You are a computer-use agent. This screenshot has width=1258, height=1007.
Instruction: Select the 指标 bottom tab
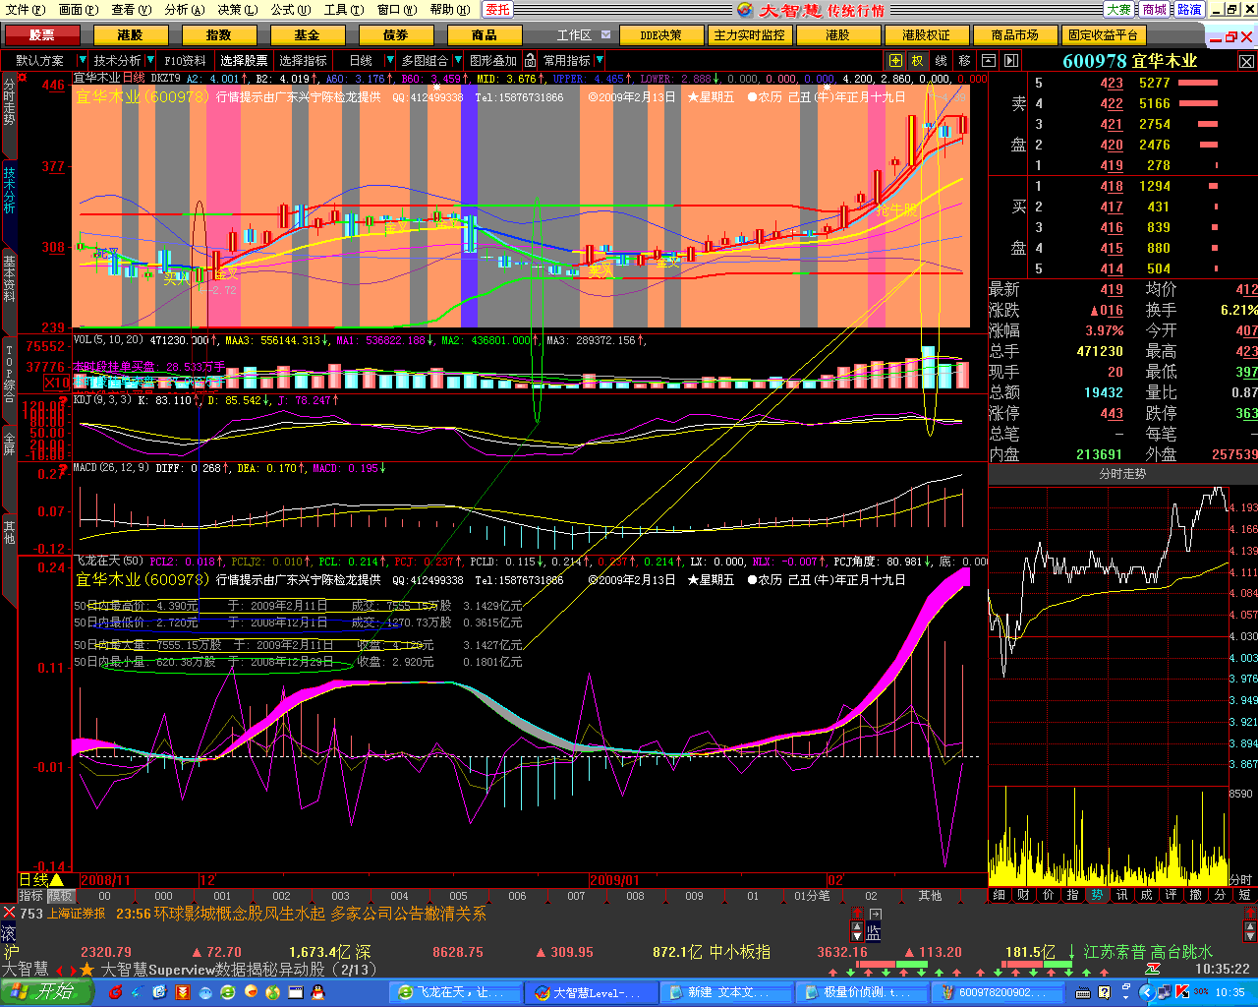click(x=30, y=896)
